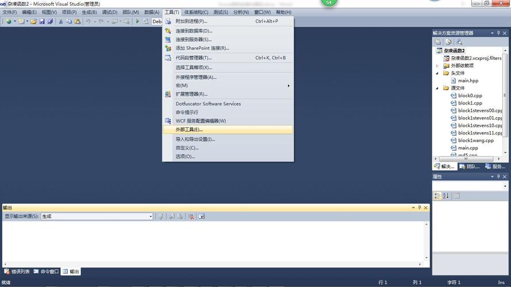Click the Open File folder icon

[33, 21]
